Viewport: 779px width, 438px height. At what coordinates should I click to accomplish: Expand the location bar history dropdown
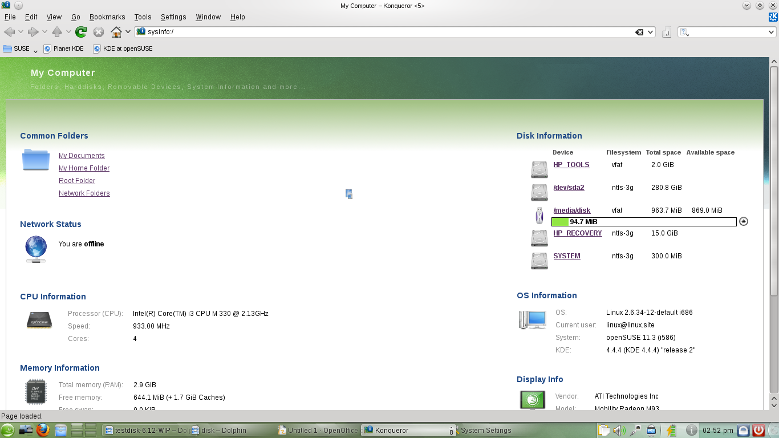[x=650, y=33]
